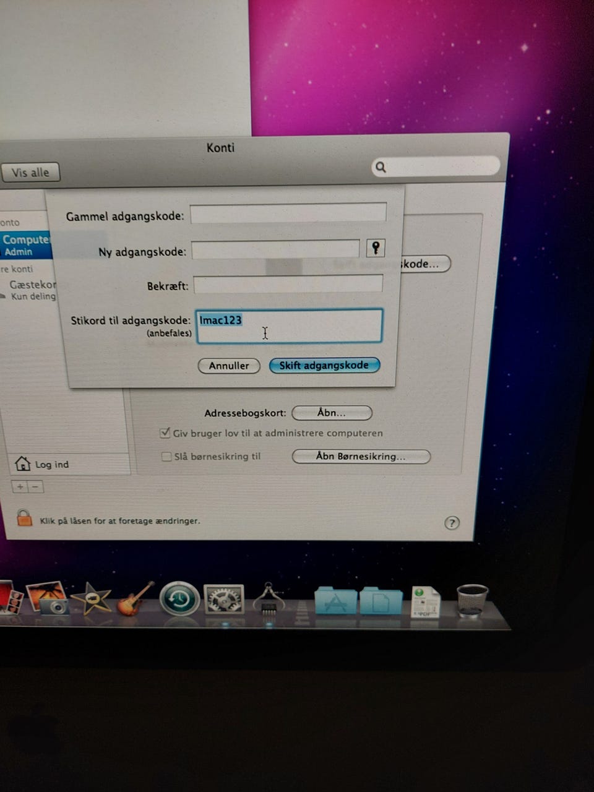Open Time Machine from the Dock

tap(179, 599)
